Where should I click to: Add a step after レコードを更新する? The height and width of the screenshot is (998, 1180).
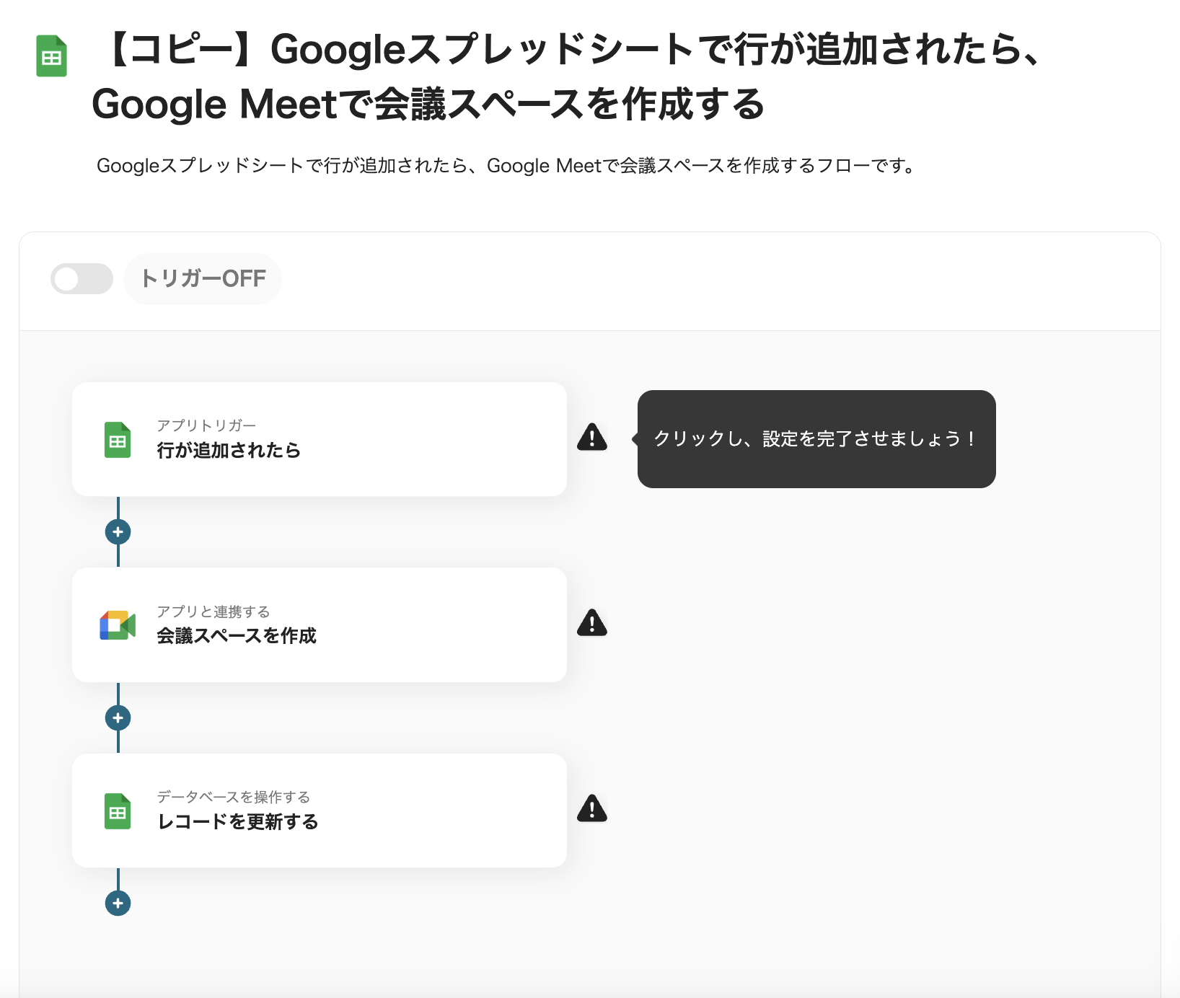tap(118, 903)
